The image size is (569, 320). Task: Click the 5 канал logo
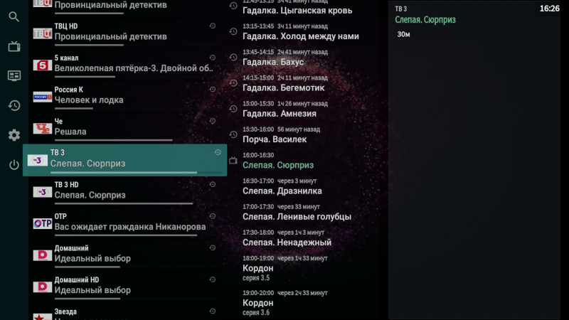coord(43,65)
